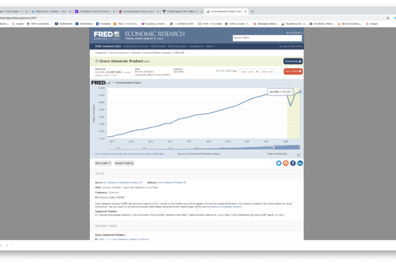Share the chart on Facebook
The height and width of the screenshot is (264, 396).
(x=293, y=163)
